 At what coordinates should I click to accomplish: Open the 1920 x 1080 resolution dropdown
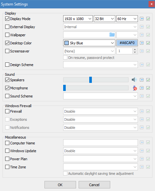[78, 19]
